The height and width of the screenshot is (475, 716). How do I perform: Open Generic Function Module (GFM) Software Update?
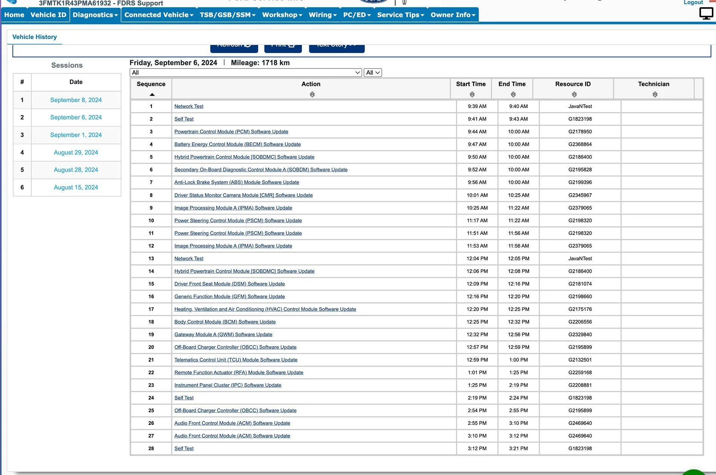[x=229, y=296]
